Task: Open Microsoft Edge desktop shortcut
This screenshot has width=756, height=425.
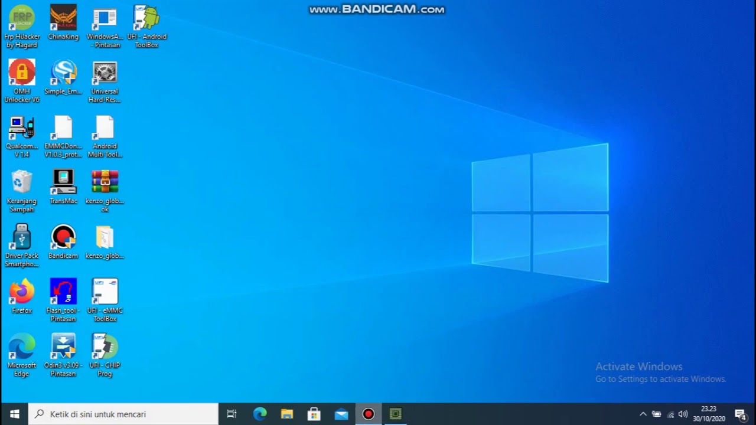Action: point(22,355)
